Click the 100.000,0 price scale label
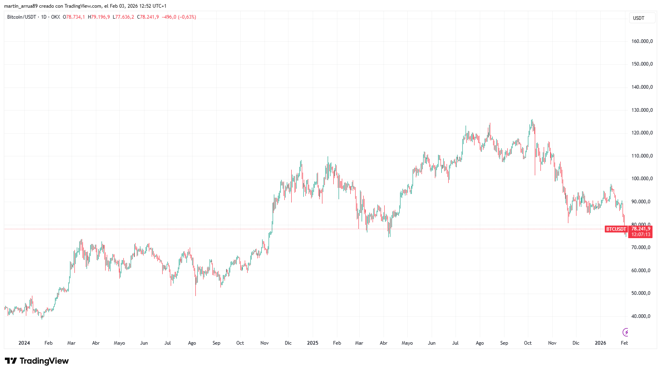Viewport: 661px width, 373px height. click(642, 179)
